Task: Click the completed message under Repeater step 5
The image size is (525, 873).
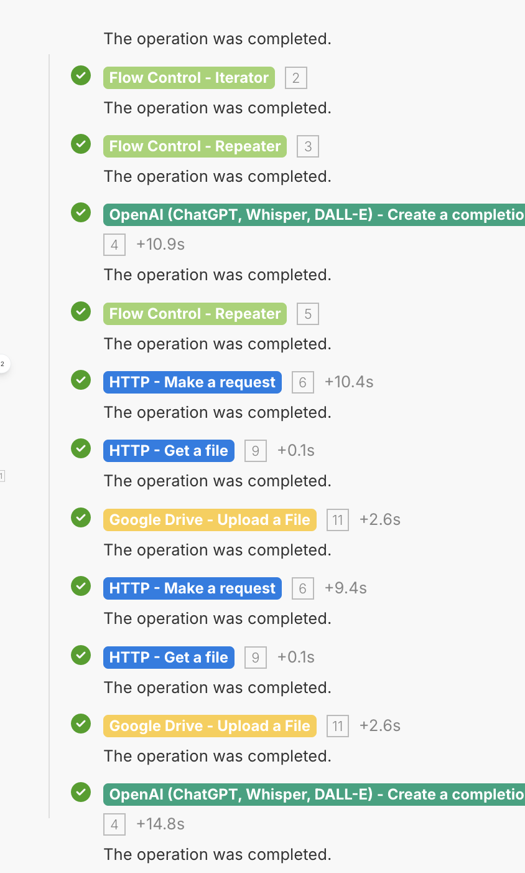Action: 218,344
